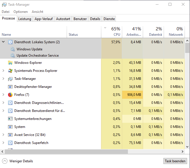The height and width of the screenshot is (168, 190).
Task: Select the Systemunterbrechungen process name
Action: (33, 119)
